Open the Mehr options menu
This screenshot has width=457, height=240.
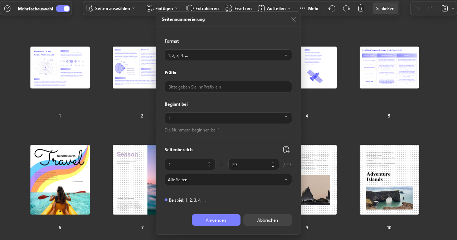(309, 8)
